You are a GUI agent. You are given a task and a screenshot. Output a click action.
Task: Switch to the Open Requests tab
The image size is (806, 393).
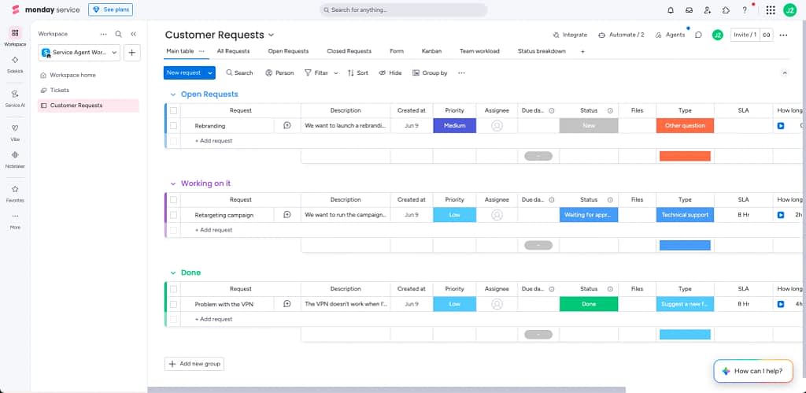[x=288, y=51]
